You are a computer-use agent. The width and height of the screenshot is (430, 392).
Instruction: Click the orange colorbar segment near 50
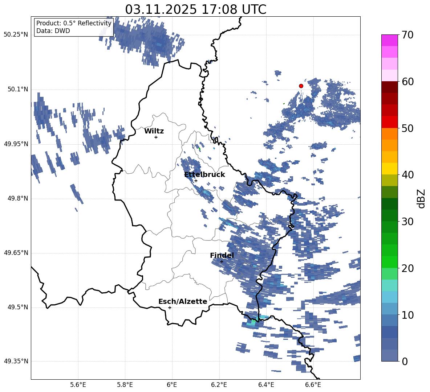(x=389, y=133)
